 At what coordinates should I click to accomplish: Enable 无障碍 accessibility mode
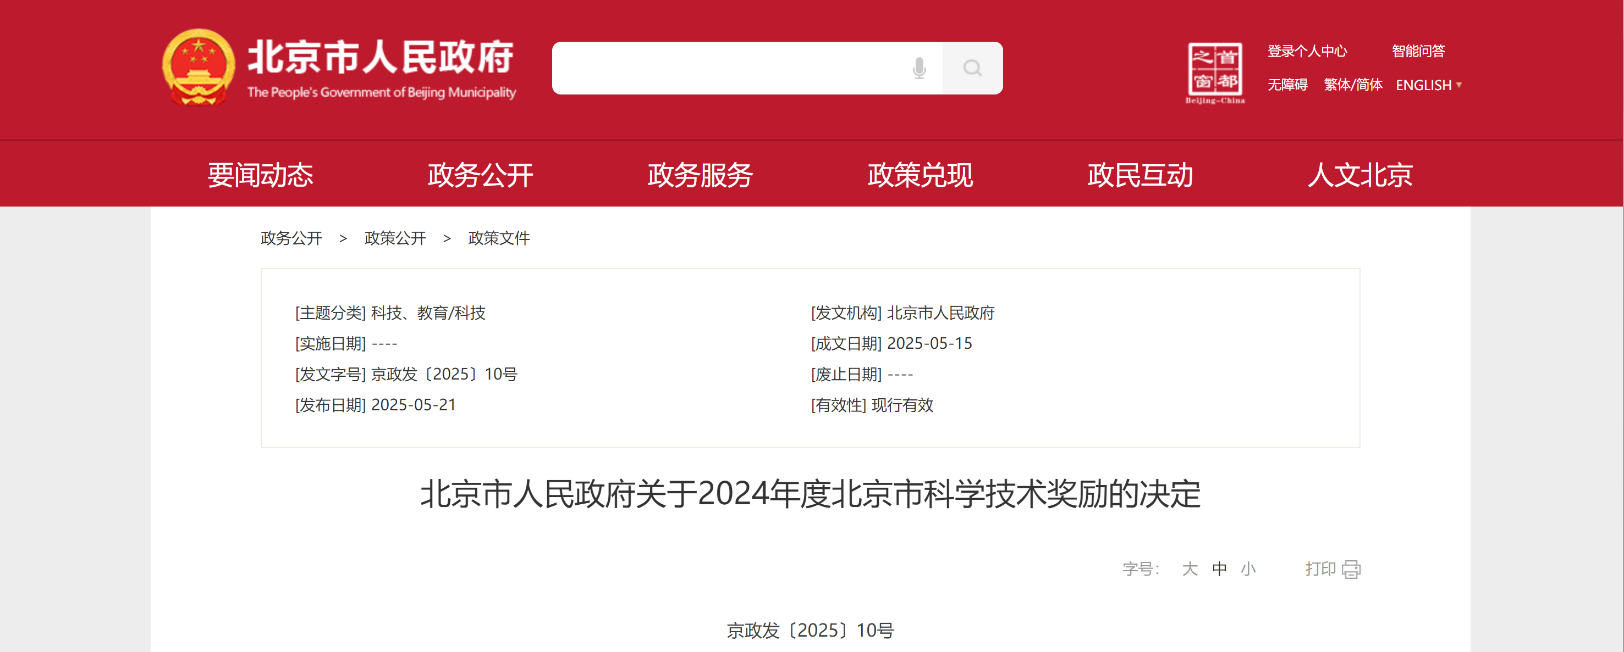pyautogui.click(x=1287, y=85)
